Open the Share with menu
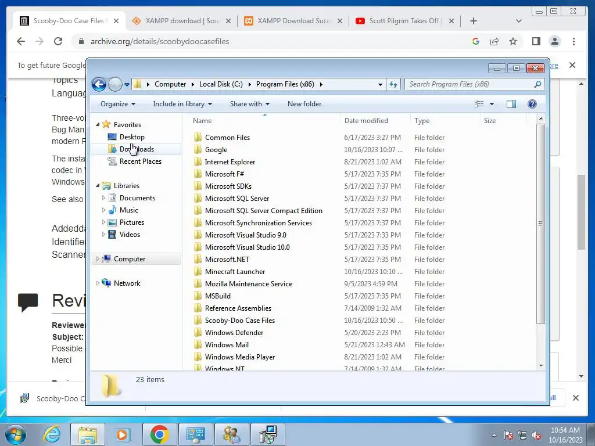Viewport: 595px width, 446px height. (x=249, y=104)
